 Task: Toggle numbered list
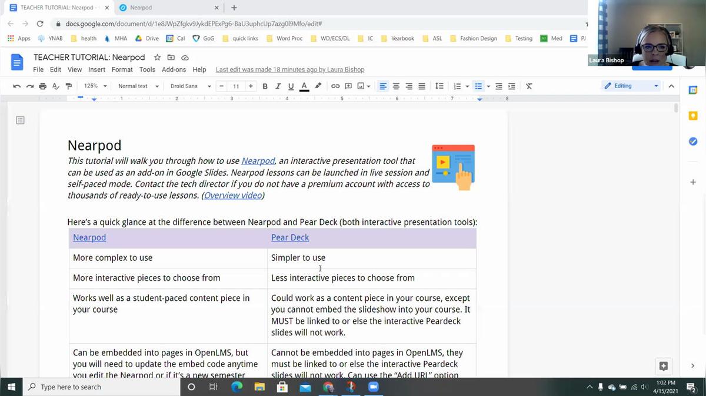tap(457, 86)
